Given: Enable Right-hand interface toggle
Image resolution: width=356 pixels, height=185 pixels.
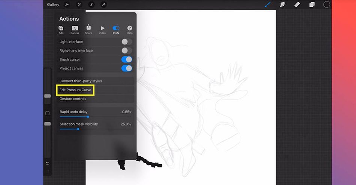Looking at the screenshot, I should coord(126,50).
